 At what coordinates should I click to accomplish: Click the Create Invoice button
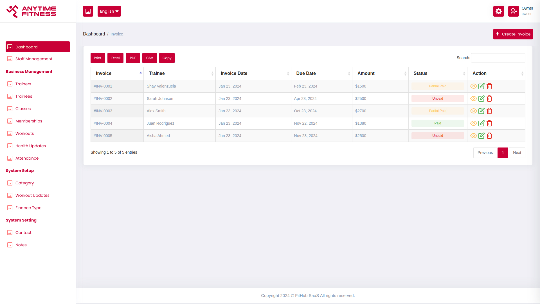click(513, 34)
